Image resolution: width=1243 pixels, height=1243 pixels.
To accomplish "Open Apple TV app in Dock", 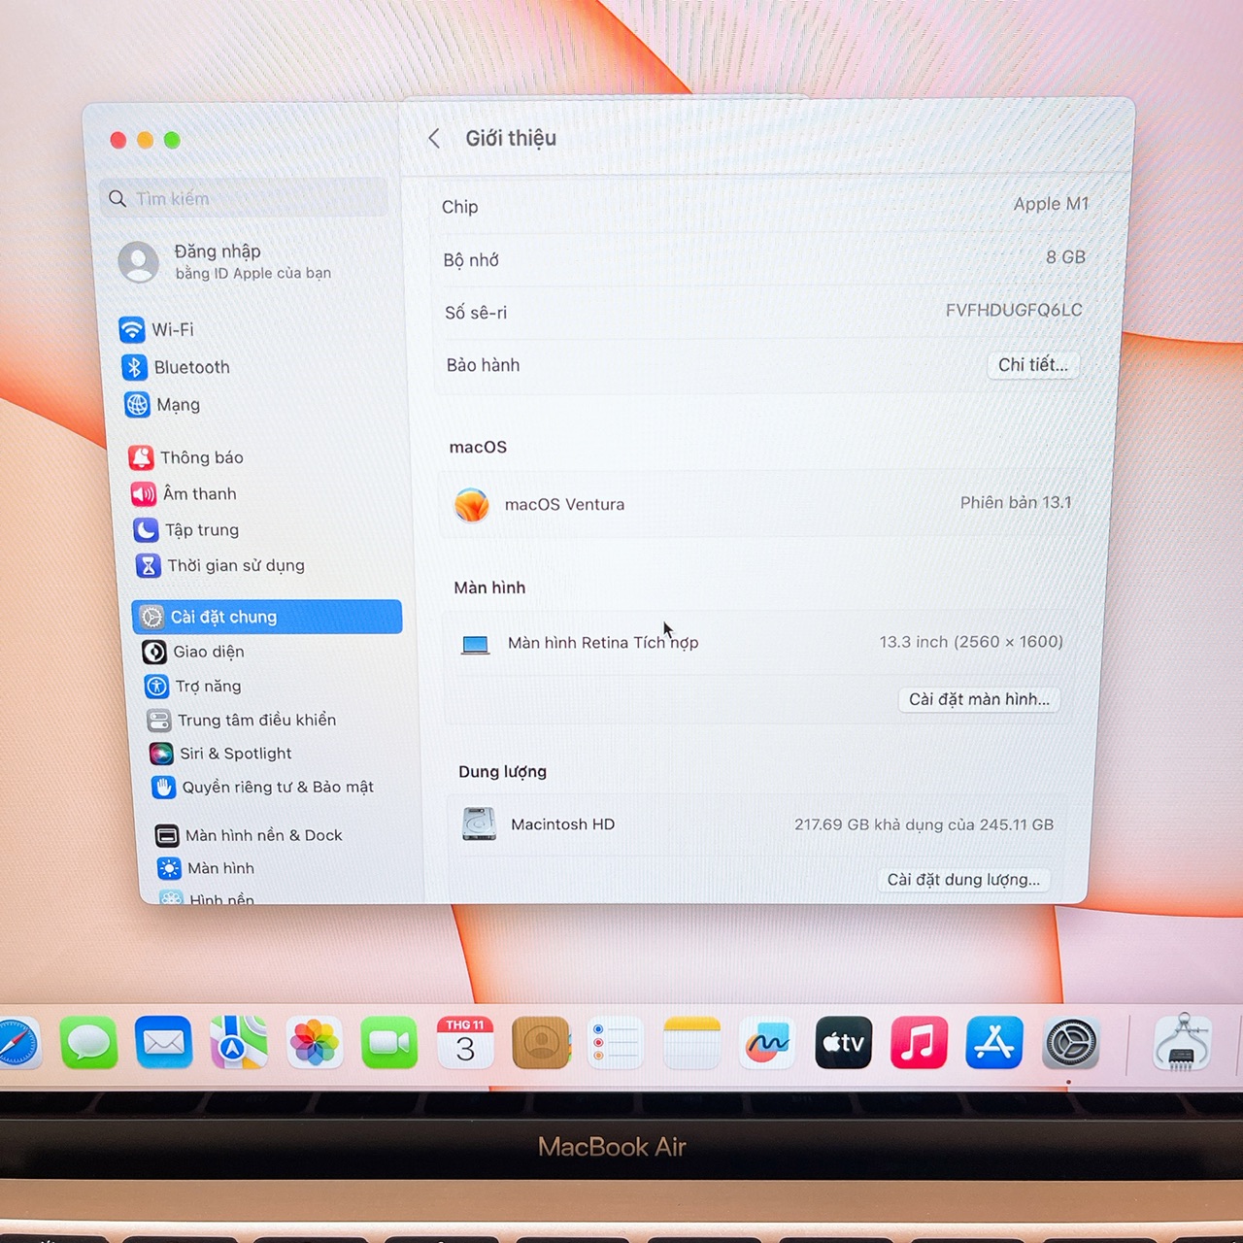I will [x=843, y=1043].
